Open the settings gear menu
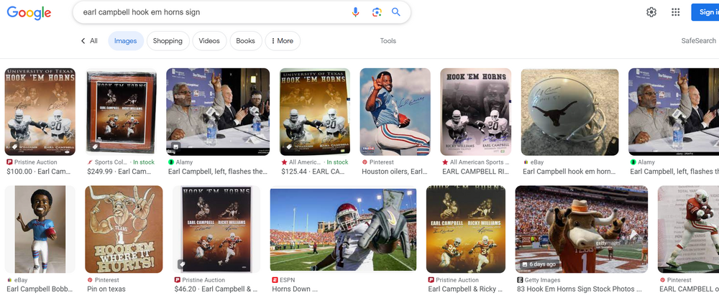Screen dimensions: 719x298 [x=651, y=12]
